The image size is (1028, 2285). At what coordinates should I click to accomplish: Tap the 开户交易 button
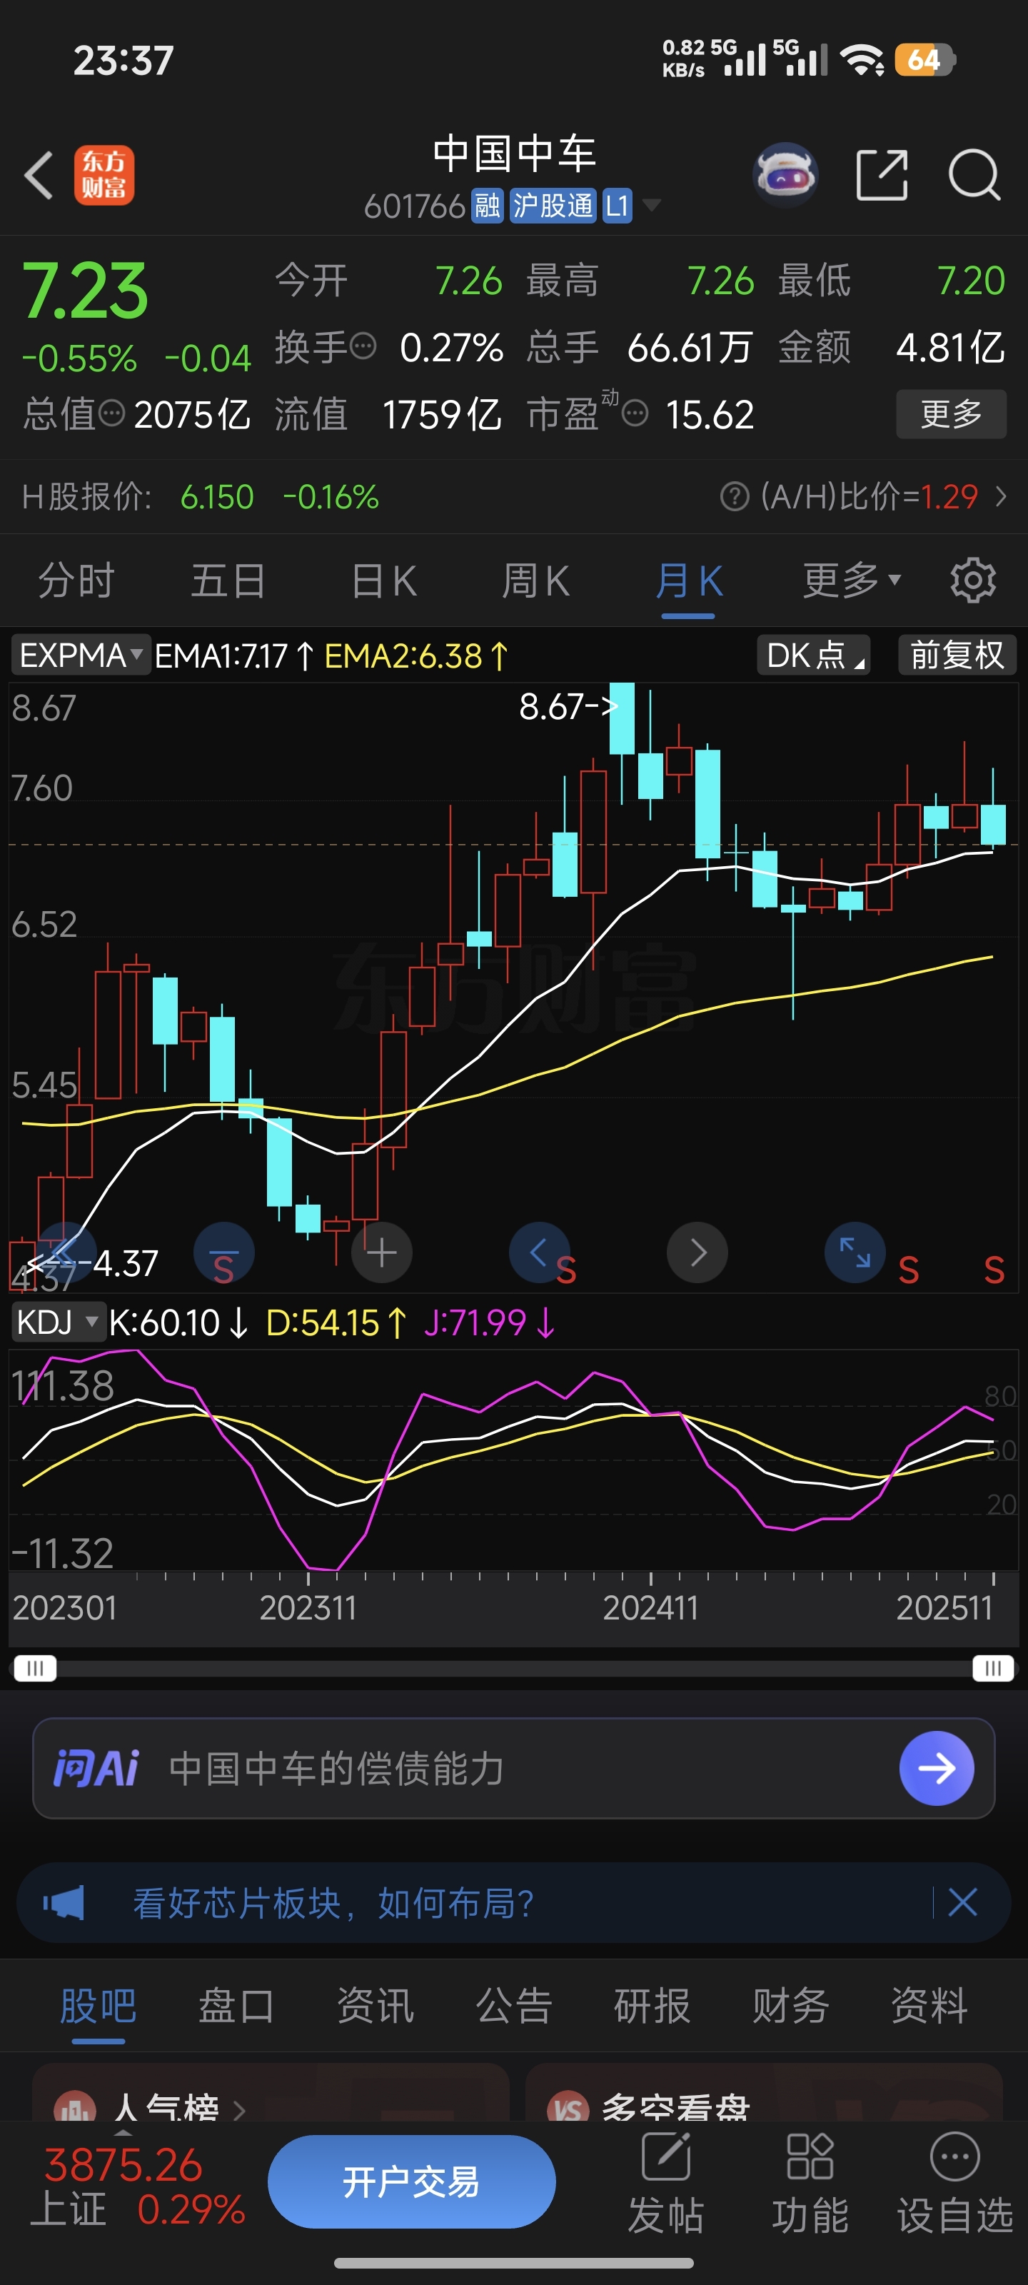coord(411,2181)
